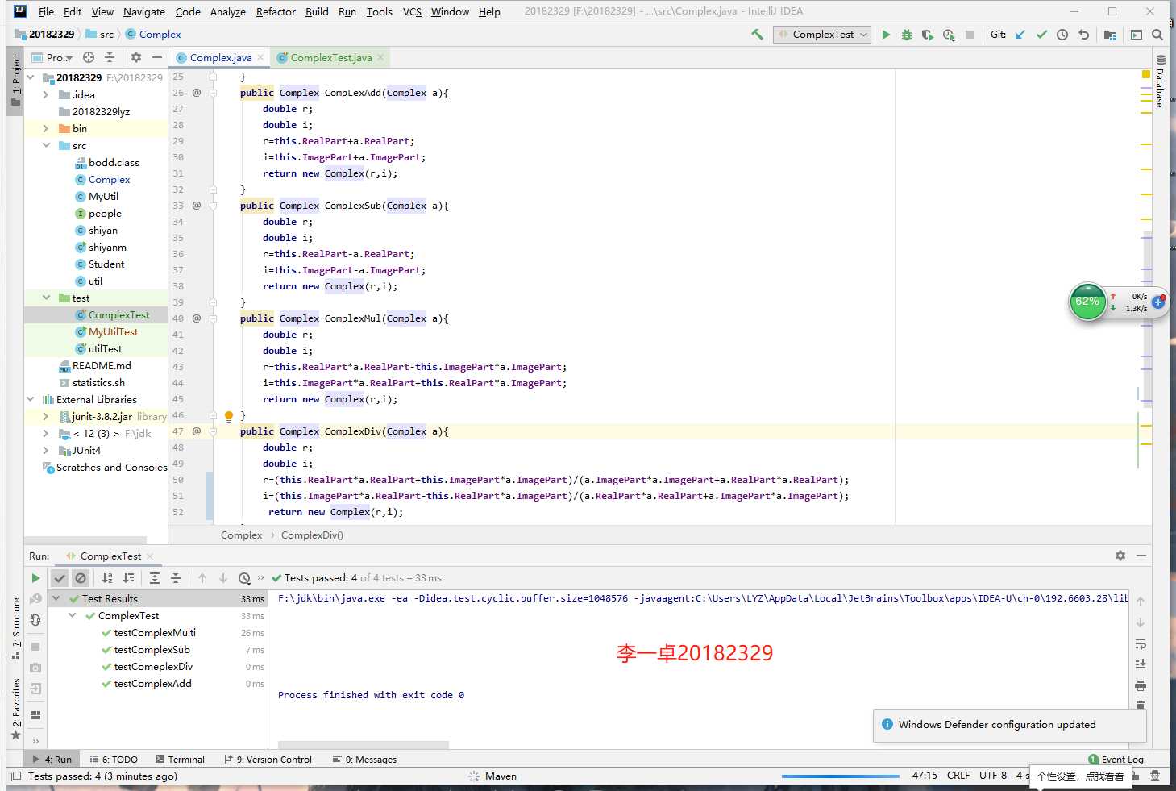The width and height of the screenshot is (1176, 791).
Task: Click the Locate file target icon in Project panel
Action: pyautogui.click(x=89, y=57)
